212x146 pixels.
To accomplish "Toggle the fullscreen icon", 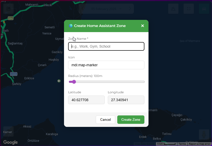I will [x=189, y=9].
